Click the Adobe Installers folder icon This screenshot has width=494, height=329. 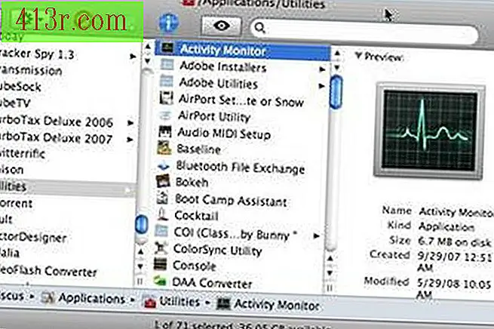[167, 64]
